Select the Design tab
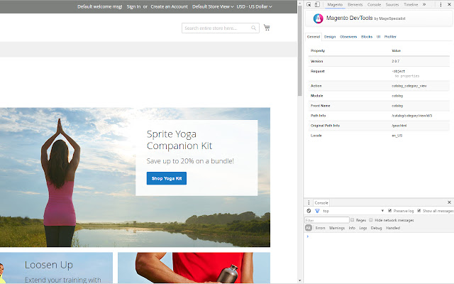 coord(330,37)
